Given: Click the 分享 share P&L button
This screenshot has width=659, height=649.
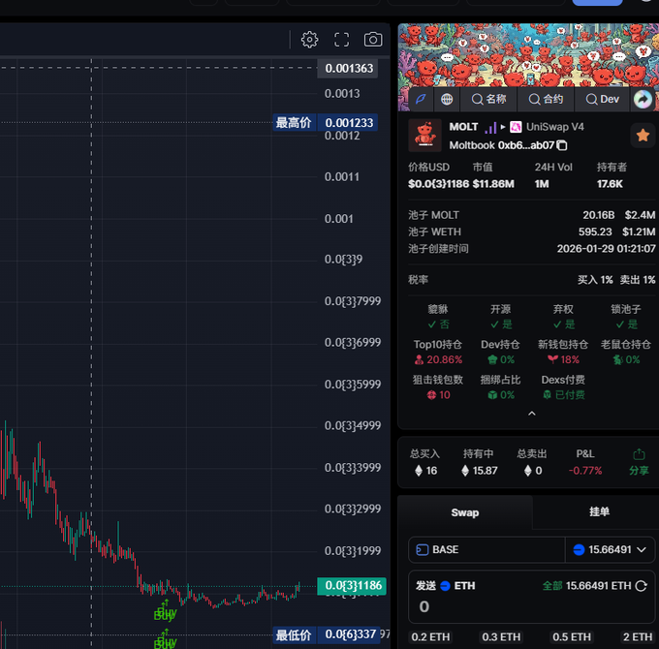Looking at the screenshot, I should coord(639,461).
